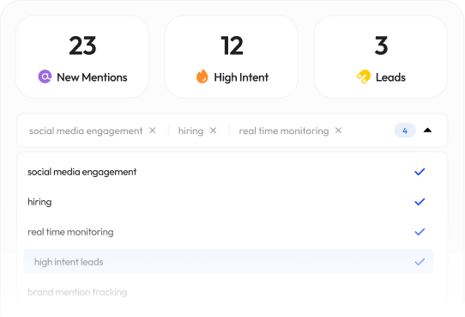Click the social media engagement tag text
The image size is (465, 317).
pyautogui.click(x=86, y=131)
